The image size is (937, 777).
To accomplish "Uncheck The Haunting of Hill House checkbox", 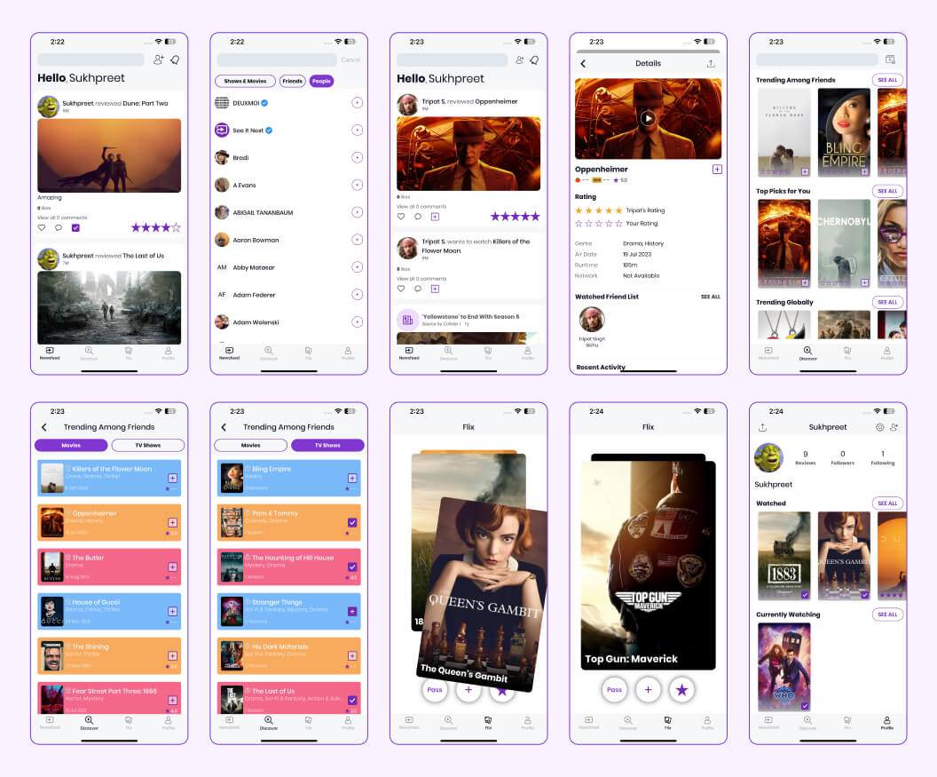I will [x=352, y=567].
